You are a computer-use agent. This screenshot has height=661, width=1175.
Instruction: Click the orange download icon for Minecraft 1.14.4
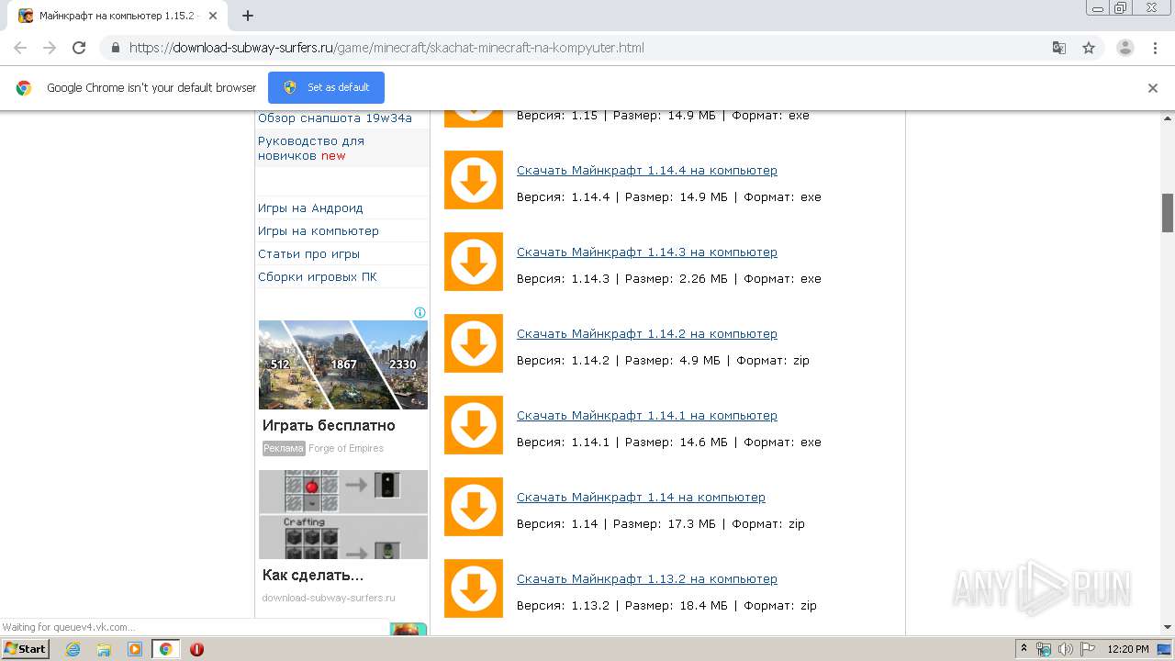[474, 180]
